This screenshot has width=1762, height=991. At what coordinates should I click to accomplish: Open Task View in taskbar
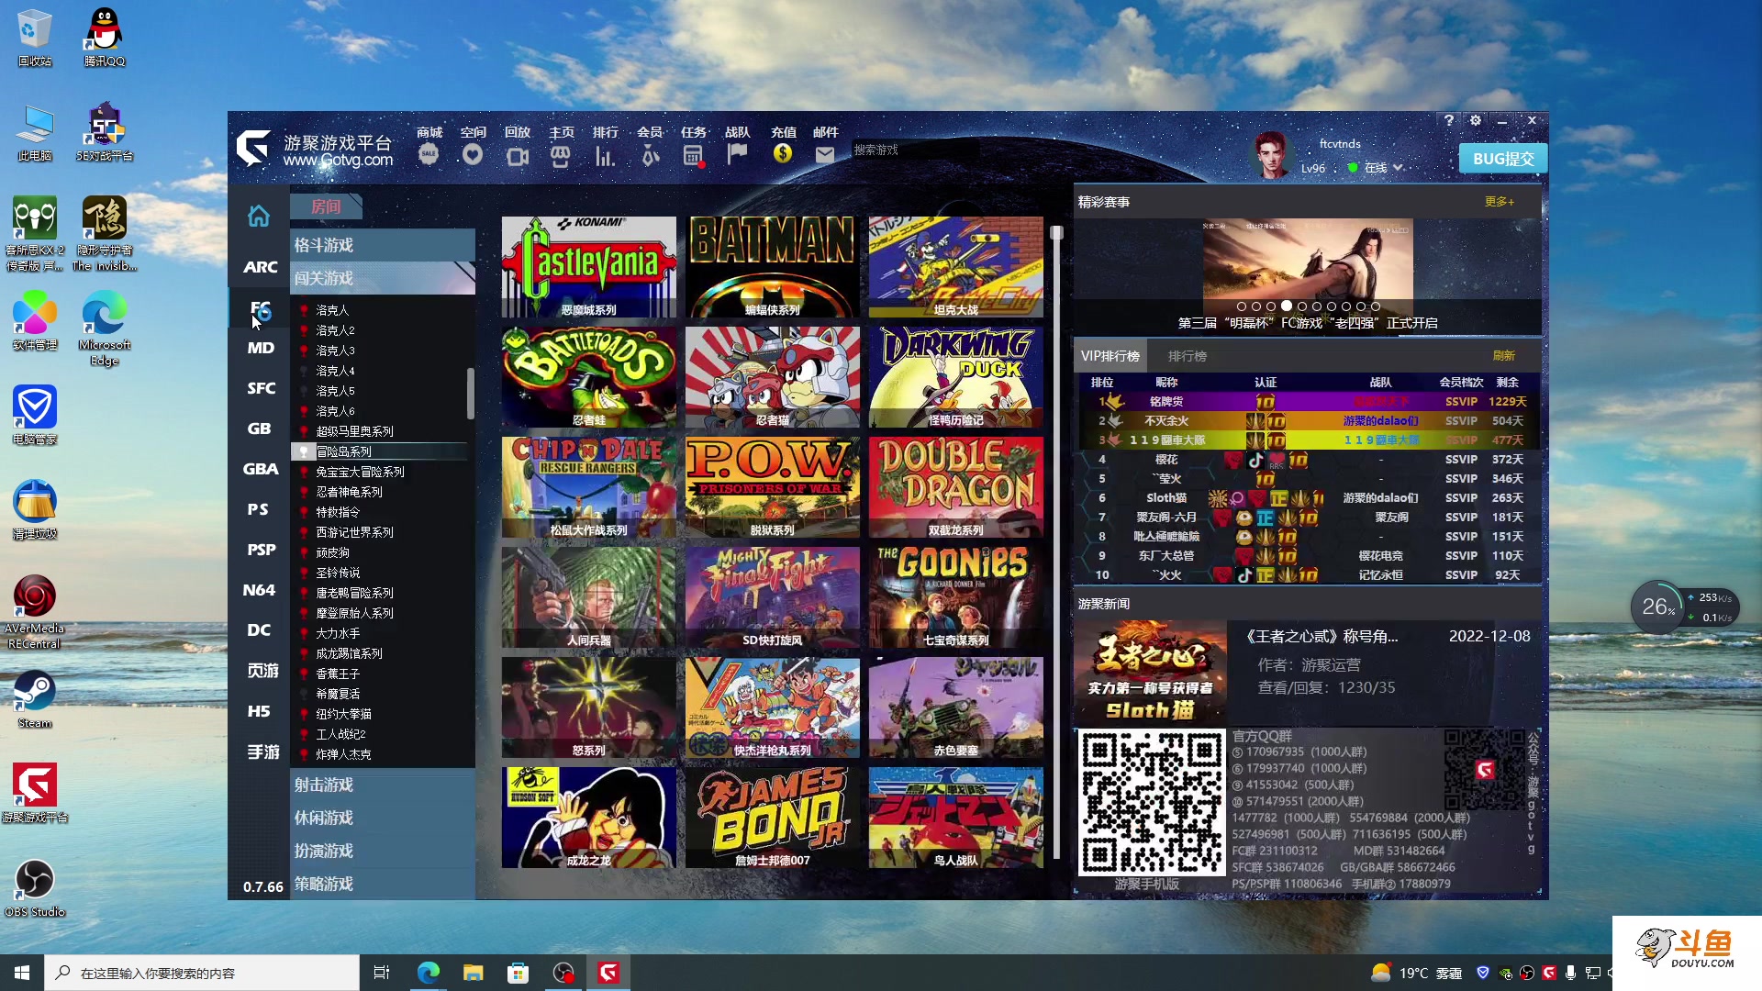pos(382,973)
